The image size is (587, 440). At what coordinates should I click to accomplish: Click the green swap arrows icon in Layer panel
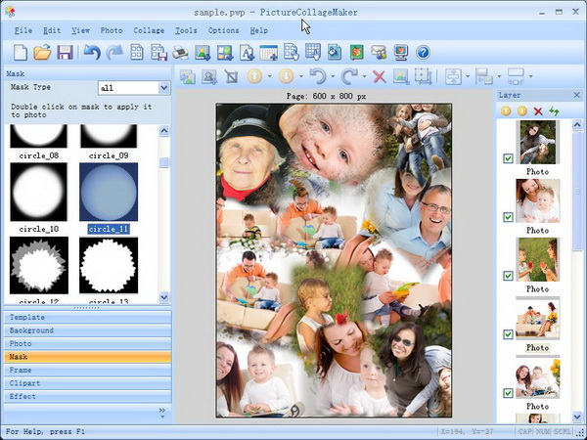pyautogui.click(x=553, y=111)
